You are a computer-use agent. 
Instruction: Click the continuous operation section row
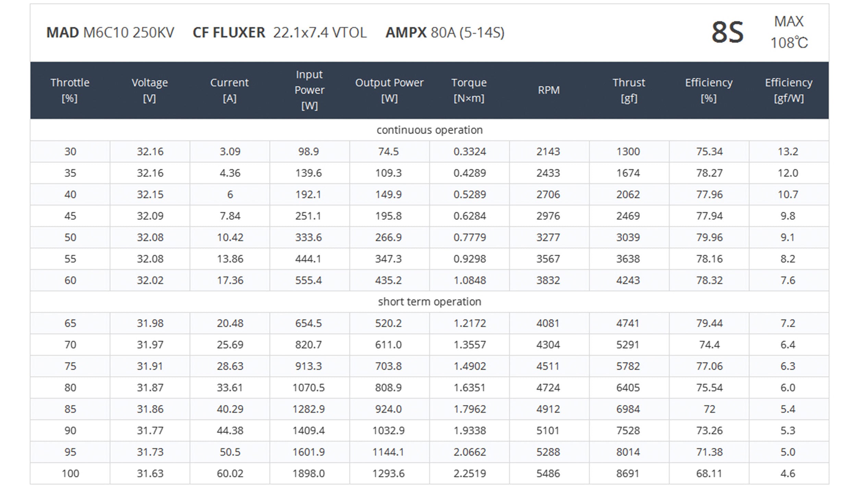429,130
